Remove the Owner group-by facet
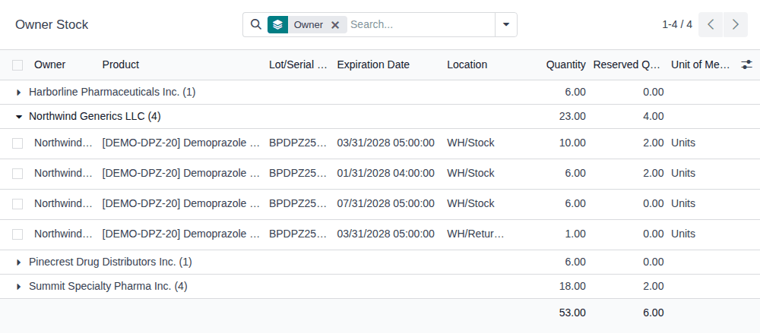 point(335,25)
